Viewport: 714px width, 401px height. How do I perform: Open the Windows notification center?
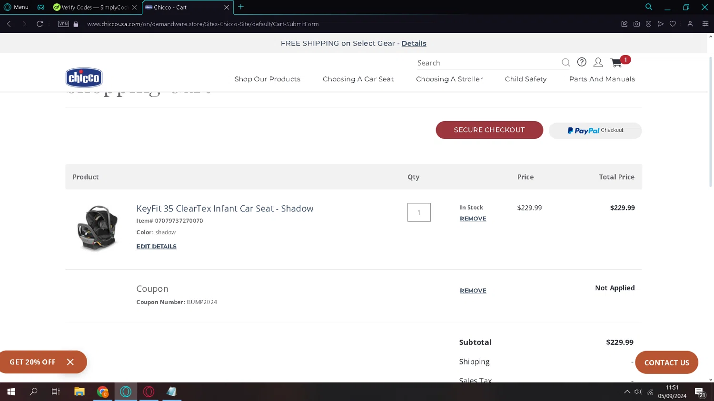(x=700, y=392)
